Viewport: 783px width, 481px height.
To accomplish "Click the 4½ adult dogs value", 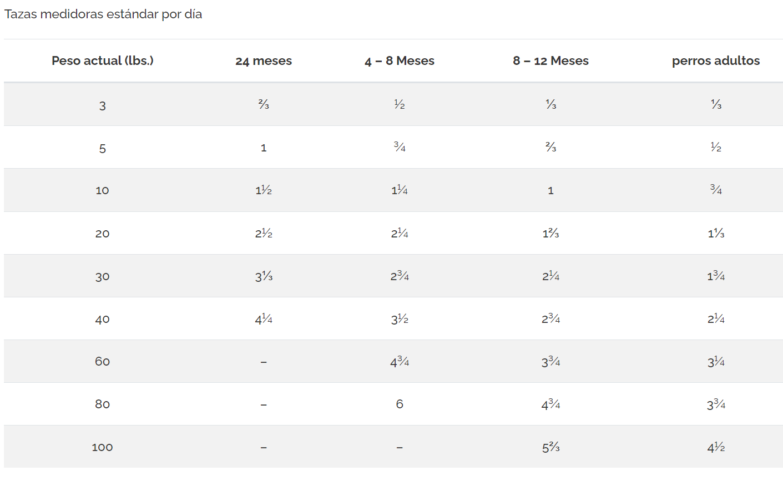I will click(716, 447).
